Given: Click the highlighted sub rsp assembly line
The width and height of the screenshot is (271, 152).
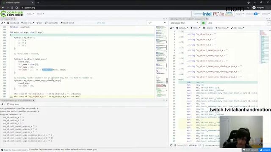Looking at the screenshot, I should click(x=218, y=82).
